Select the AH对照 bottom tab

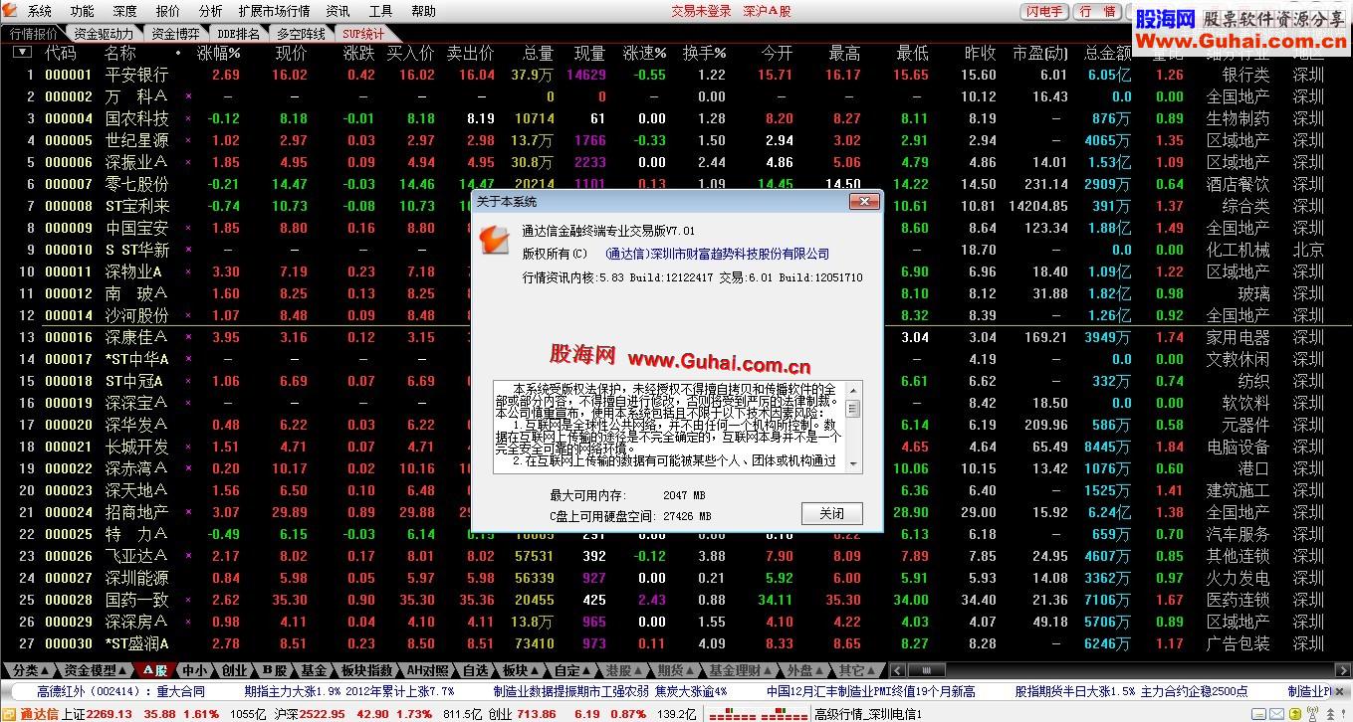click(x=428, y=670)
